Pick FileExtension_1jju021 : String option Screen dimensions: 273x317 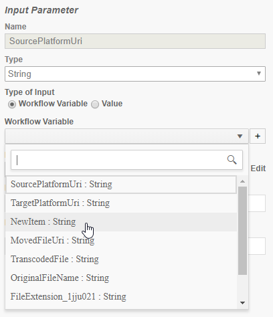(x=121, y=297)
